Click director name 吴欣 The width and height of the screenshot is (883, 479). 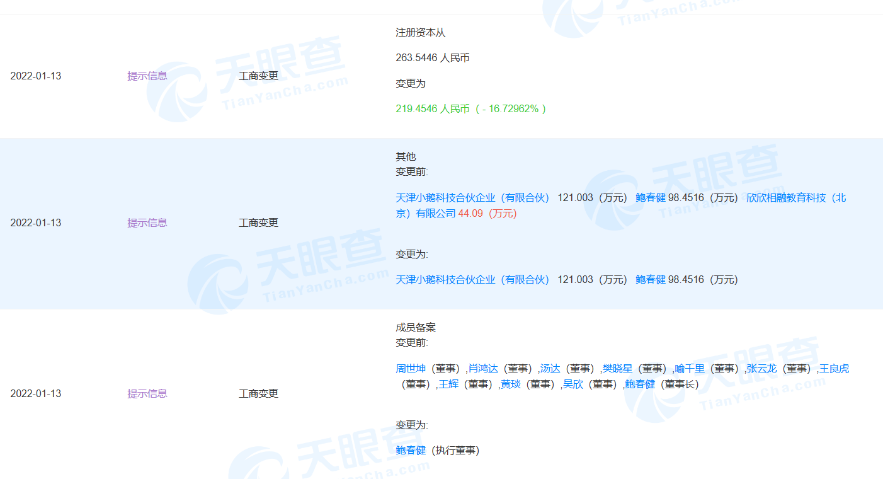tap(573, 384)
